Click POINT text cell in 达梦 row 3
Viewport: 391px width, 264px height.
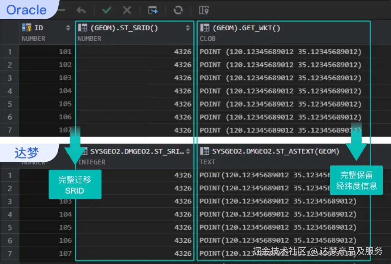[283, 201]
